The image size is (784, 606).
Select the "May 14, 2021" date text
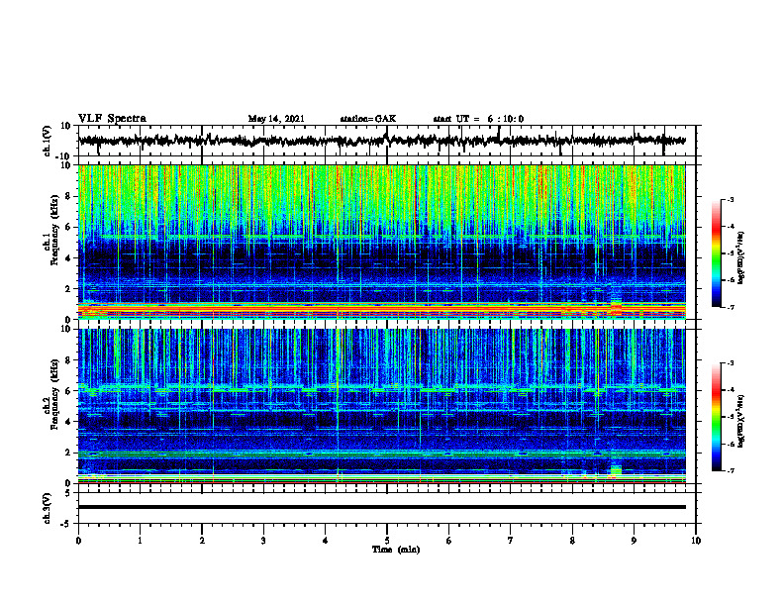click(x=276, y=119)
